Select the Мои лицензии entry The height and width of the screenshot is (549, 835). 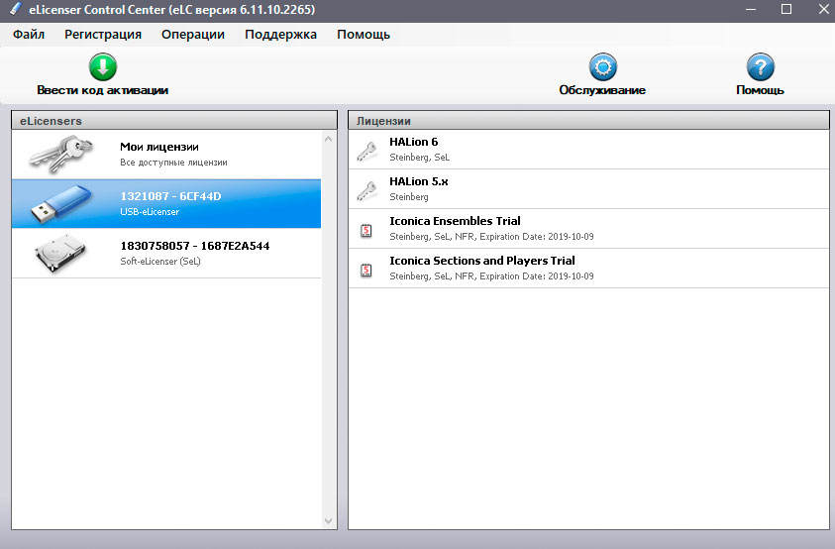166,155
